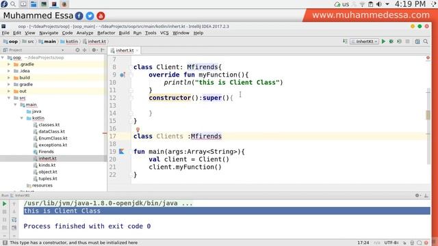Viewport: 438px width, 246px height.
Task: Open Project view selector dropdown
Action: click(x=62, y=50)
